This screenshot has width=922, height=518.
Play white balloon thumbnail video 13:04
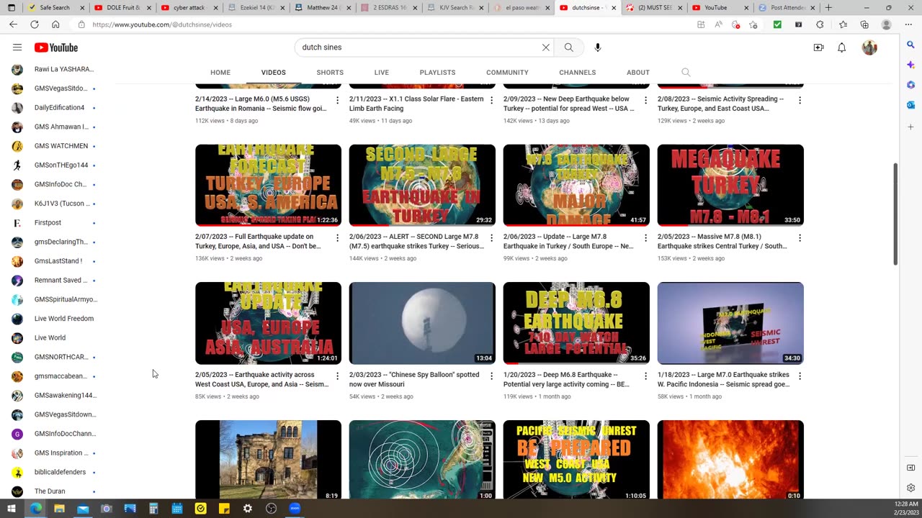[x=422, y=324]
